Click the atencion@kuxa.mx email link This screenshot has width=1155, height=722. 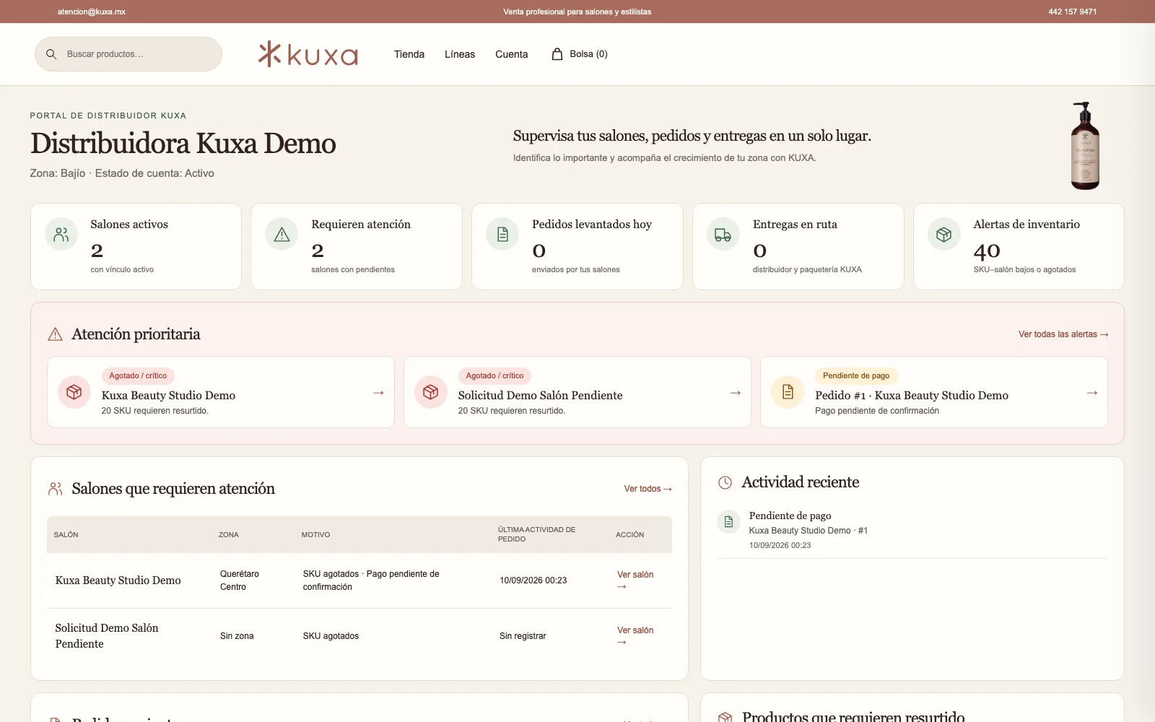coord(92,12)
